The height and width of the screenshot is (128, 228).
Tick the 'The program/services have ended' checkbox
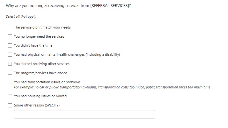click(x=10, y=73)
